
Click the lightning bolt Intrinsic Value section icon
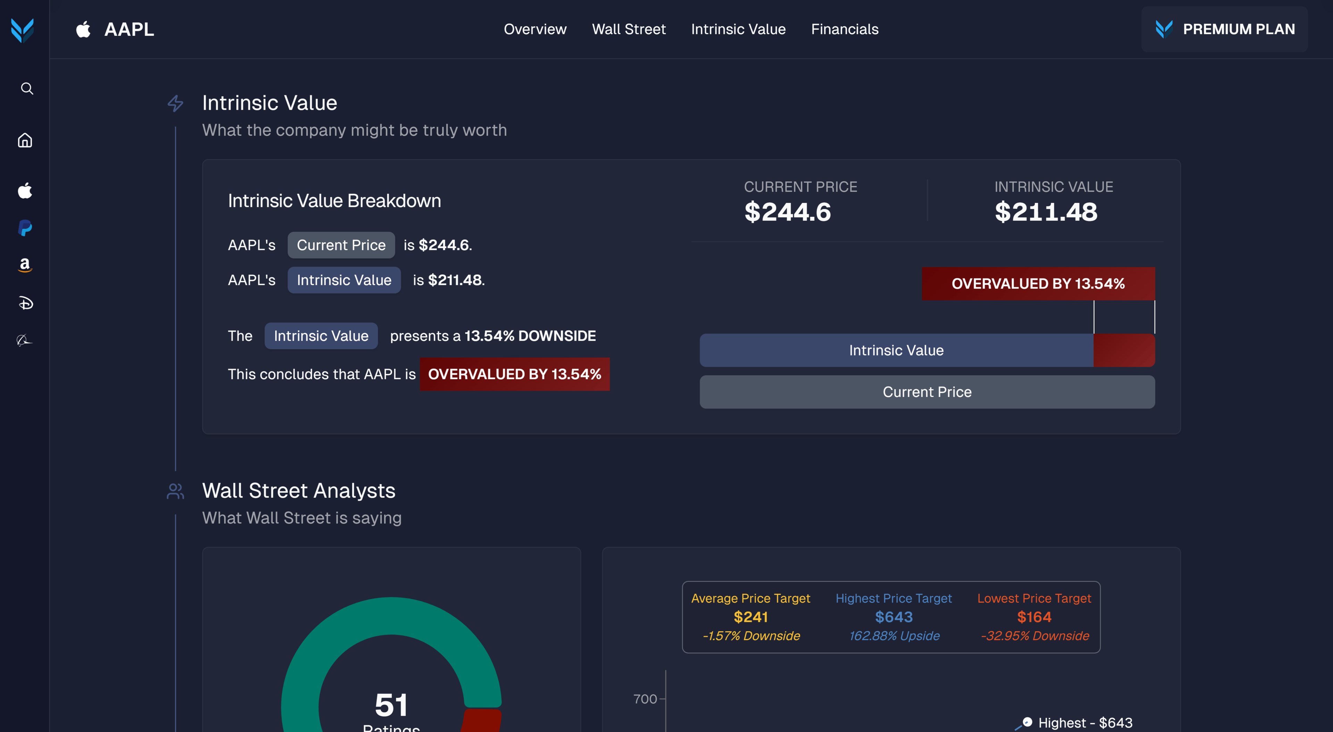(175, 103)
